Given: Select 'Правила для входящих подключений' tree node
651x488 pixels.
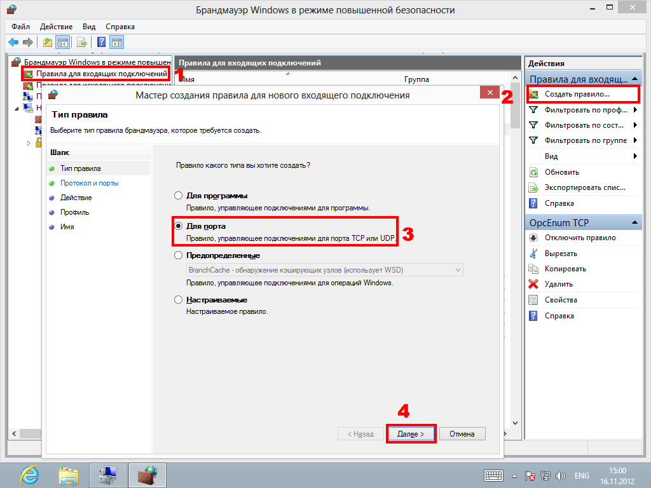Looking at the screenshot, I should [x=101, y=74].
